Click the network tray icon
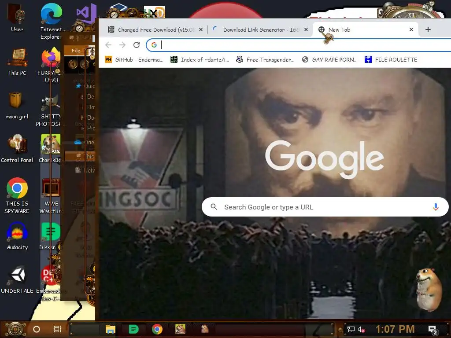Image resolution: width=451 pixels, height=338 pixels. pyautogui.click(x=351, y=329)
